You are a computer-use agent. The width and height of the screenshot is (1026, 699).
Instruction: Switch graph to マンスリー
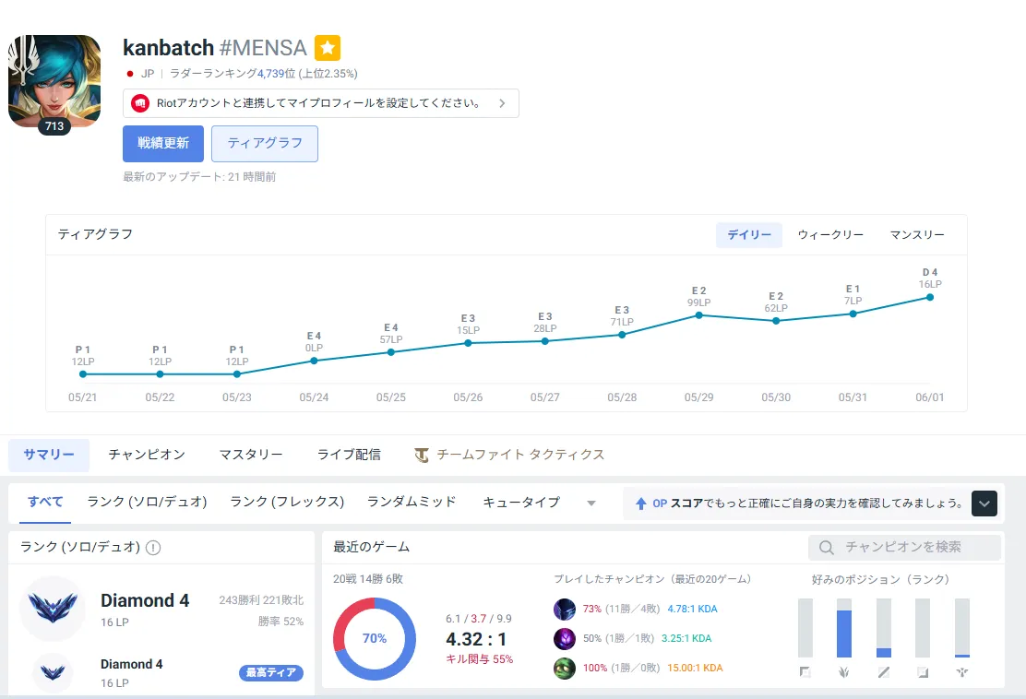click(x=917, y=235)
